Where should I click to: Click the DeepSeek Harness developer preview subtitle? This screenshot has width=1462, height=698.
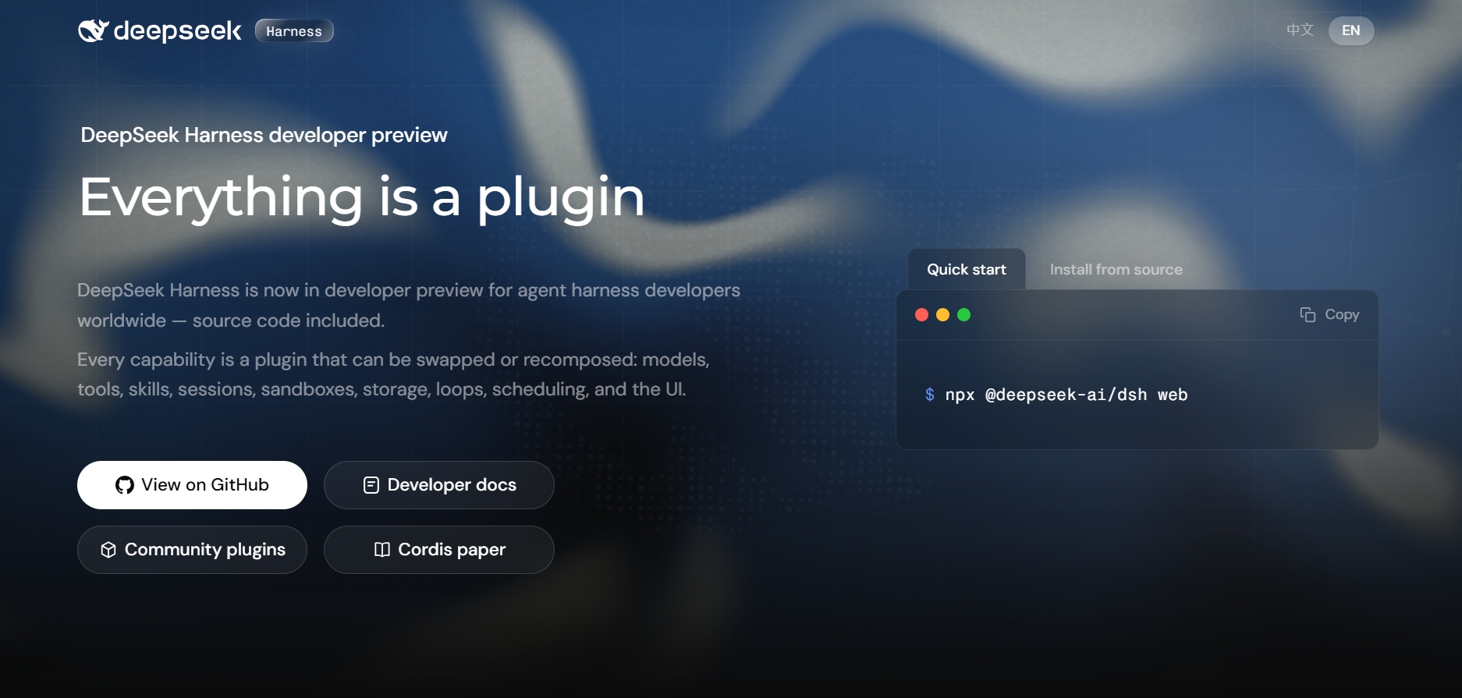(x=264, y=135)
